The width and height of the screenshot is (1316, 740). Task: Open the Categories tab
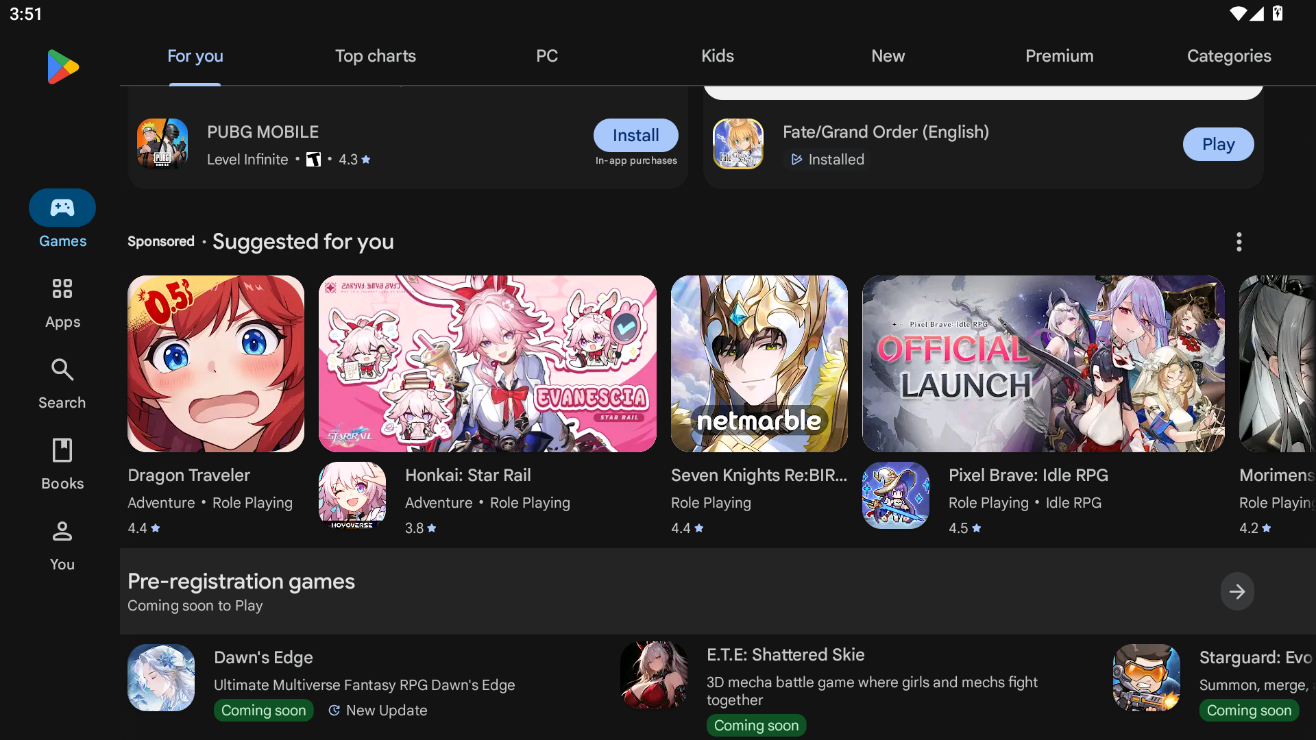tap(1230, 56)
